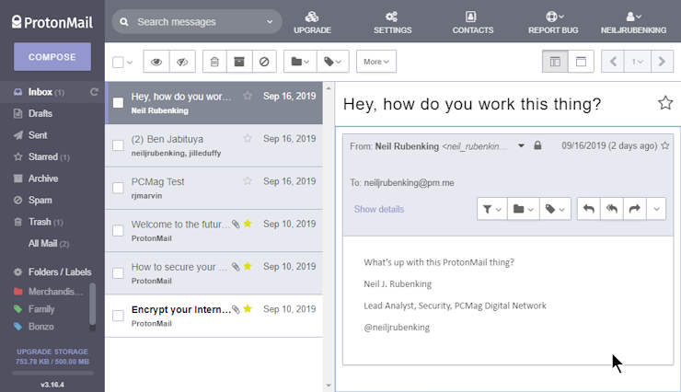Open the message filter dropdown
This screenshot has height=392, width=681.
coord(492,209)
